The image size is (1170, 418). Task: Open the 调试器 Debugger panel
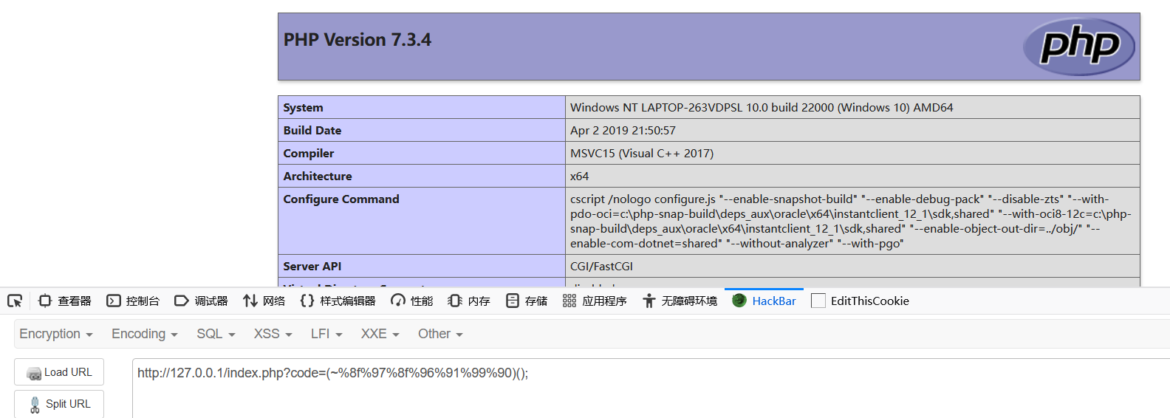tap(201, 301)
